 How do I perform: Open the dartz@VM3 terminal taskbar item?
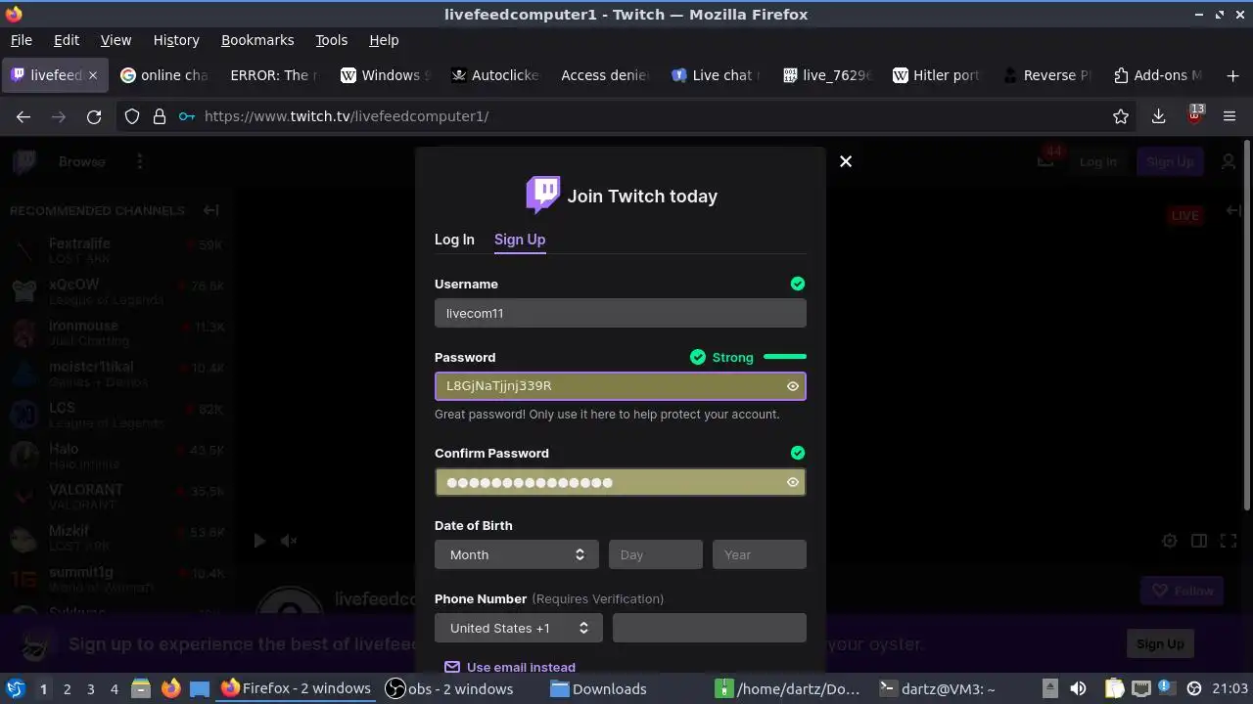click(x=937, y=688)
